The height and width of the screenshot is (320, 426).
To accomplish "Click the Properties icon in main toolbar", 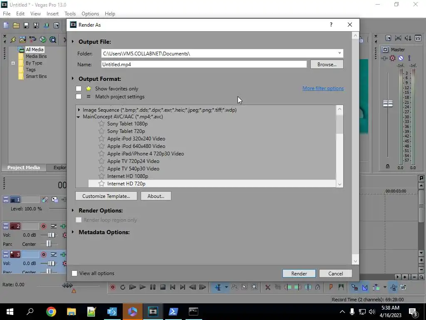I will point(56,25).
